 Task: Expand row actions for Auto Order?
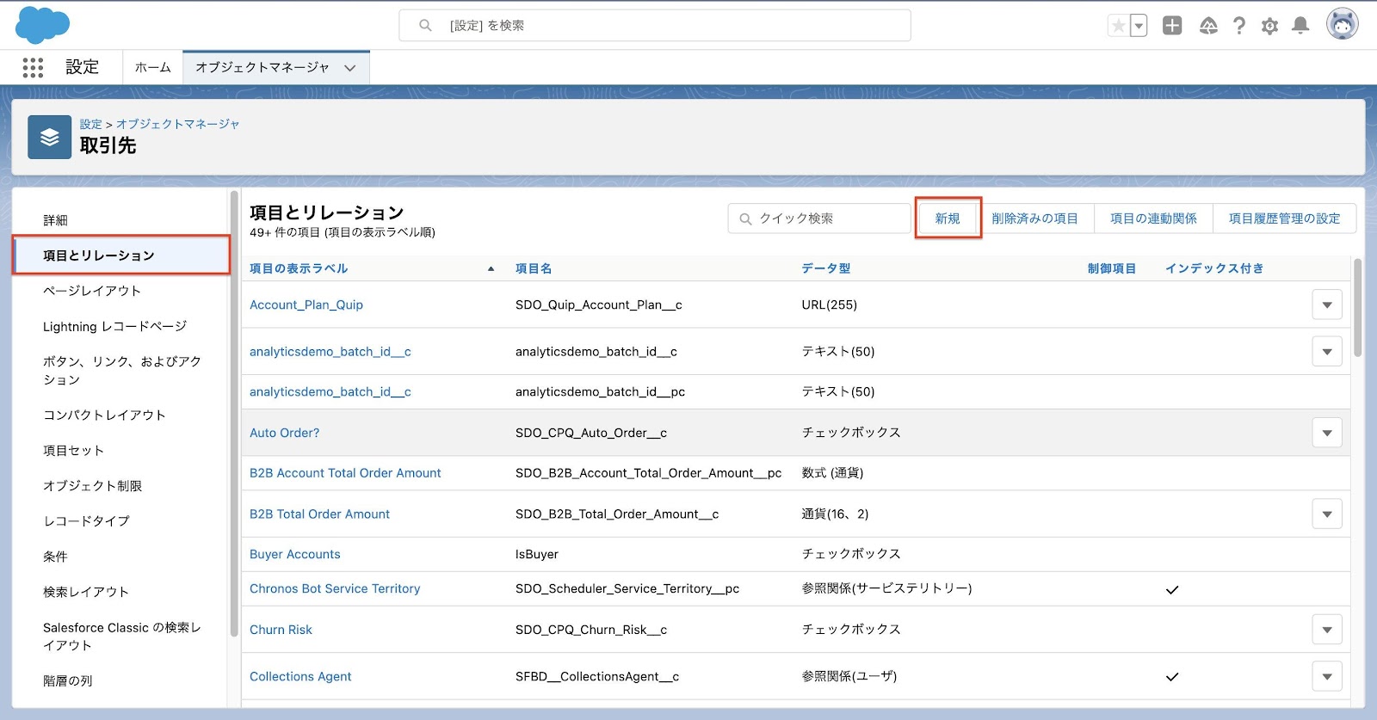pyautogui.click(x=1327, y=433)
